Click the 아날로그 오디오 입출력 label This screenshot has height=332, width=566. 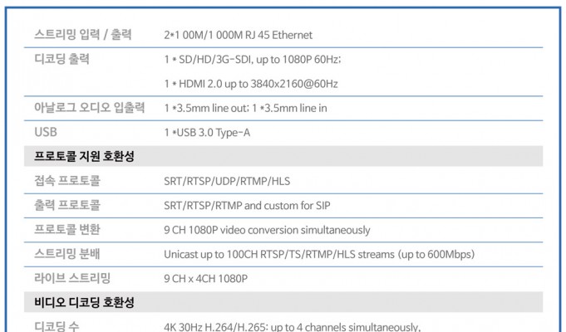pos(90,108)
